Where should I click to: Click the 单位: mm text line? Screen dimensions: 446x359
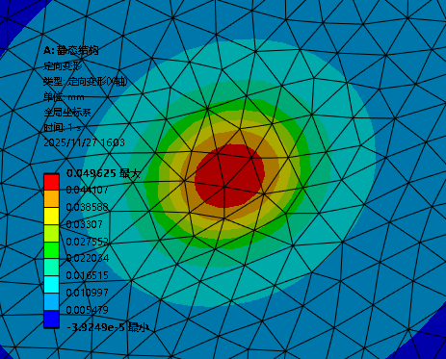(x=64, y=97)
